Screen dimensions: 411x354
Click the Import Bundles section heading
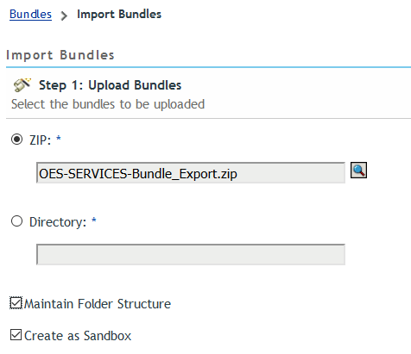click(60, 55)
